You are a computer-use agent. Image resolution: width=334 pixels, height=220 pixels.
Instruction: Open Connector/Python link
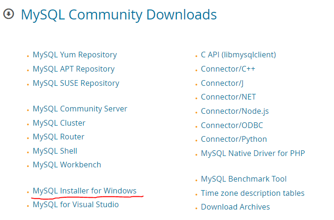(234, 139)
